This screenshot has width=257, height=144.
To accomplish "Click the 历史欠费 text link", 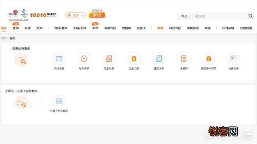I will click(134, 68).
